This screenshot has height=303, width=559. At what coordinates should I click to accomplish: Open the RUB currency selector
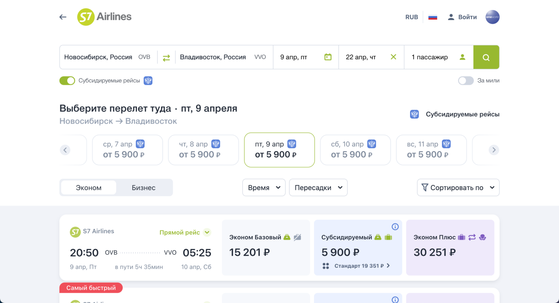[412, 17]
